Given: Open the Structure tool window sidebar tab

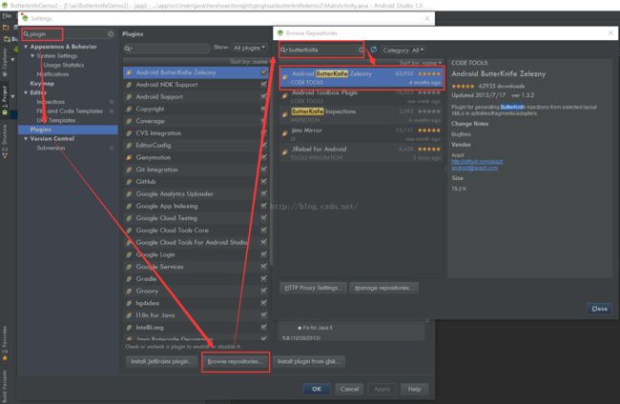Looking at the screenshot, I should 5,141.
